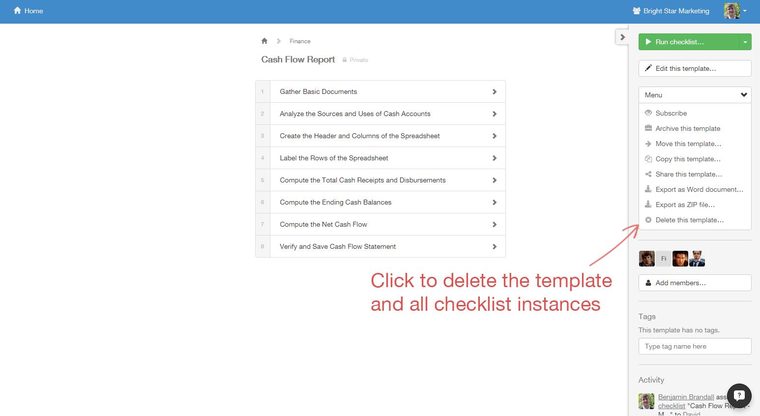The height and width of the screenshot is (416, 760).
Task: Click the home icon in the breadcrumb
Action: [x=264, y=41]
